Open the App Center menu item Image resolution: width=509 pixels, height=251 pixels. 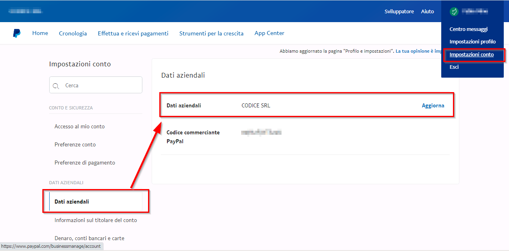tap(269, 33)
